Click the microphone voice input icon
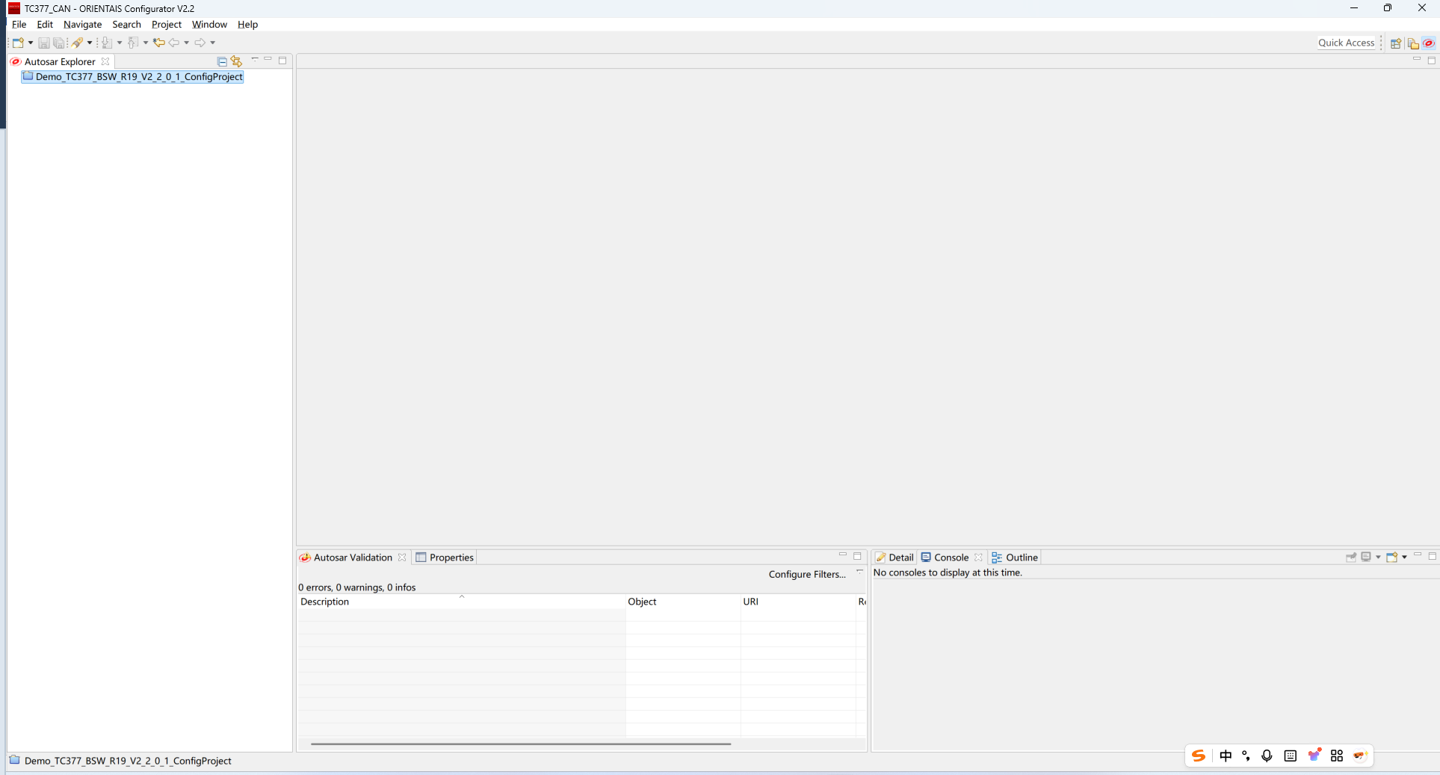This screenshot has height=775, width=1440. click(1267, 756)
